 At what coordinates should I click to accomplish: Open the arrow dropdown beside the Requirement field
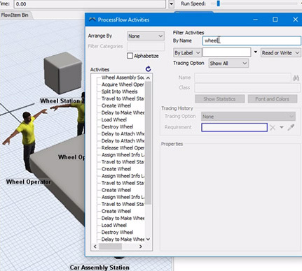point(282,127)
